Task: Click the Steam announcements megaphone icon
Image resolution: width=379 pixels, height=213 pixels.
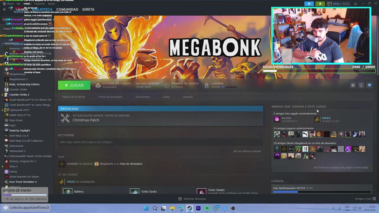Action: point(309,4)
